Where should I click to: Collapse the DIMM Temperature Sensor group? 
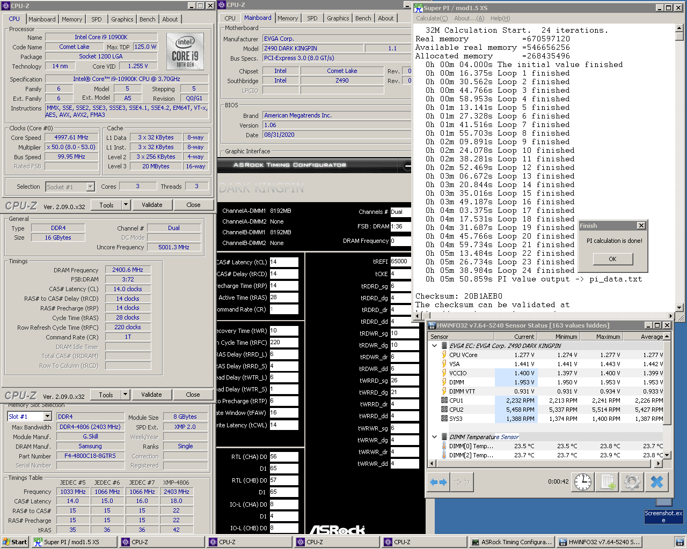click(x=434, y=437)
